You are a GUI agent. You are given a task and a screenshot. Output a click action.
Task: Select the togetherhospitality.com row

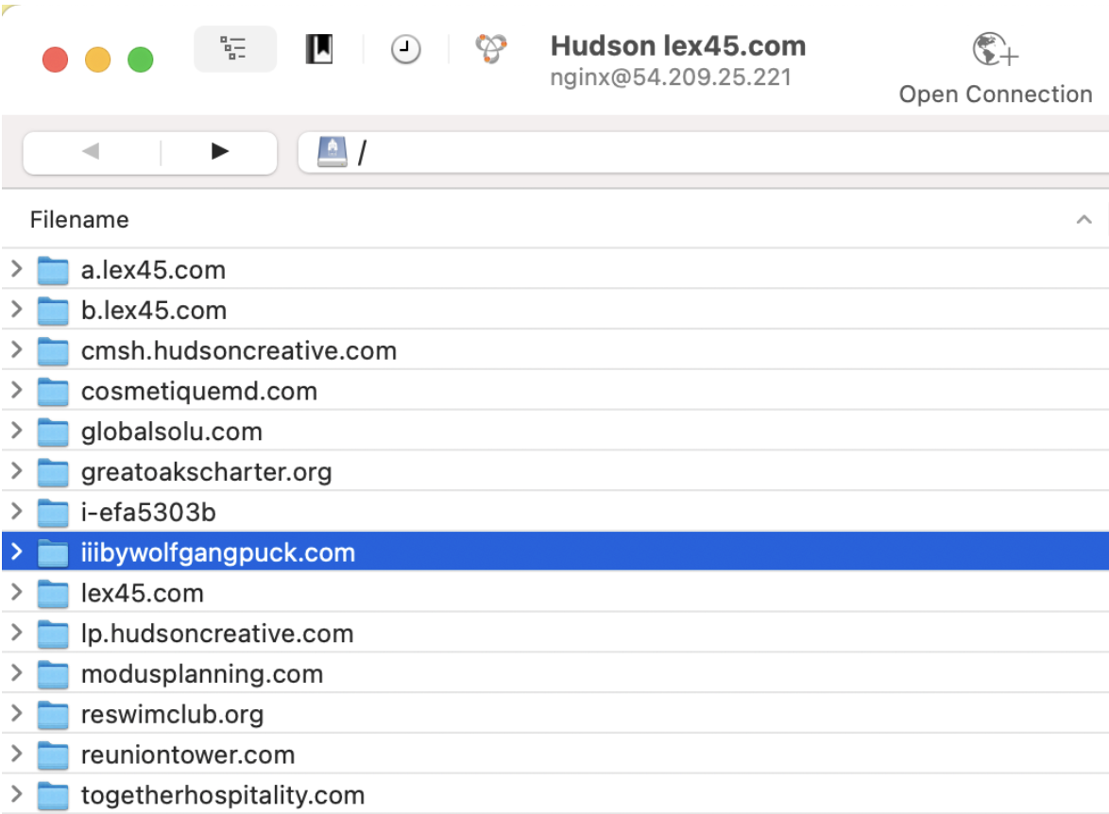coord(555,794)
